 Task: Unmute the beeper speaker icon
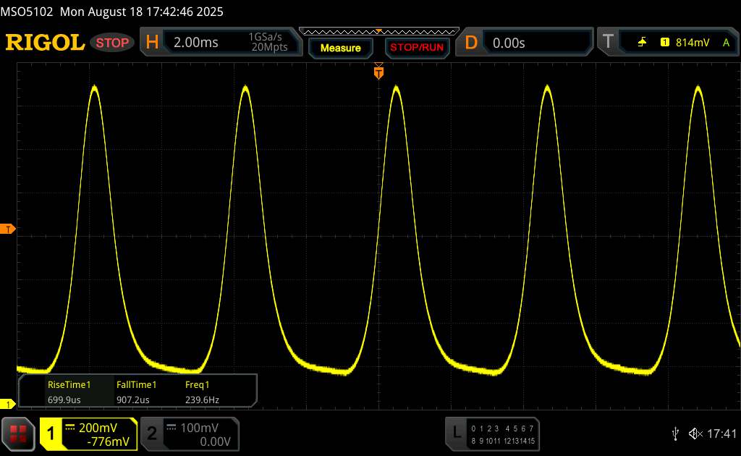(695, 434)
